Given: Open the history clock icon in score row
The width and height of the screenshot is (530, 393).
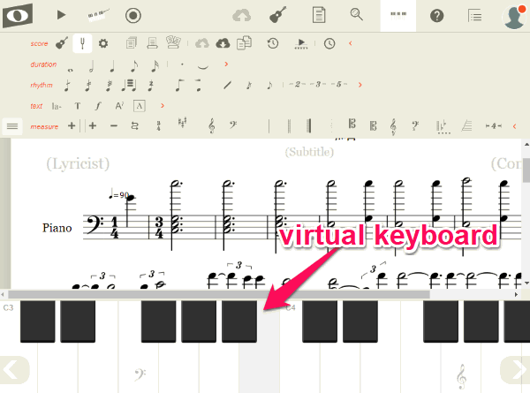Looking at the screenshot, I should (273, 43).
